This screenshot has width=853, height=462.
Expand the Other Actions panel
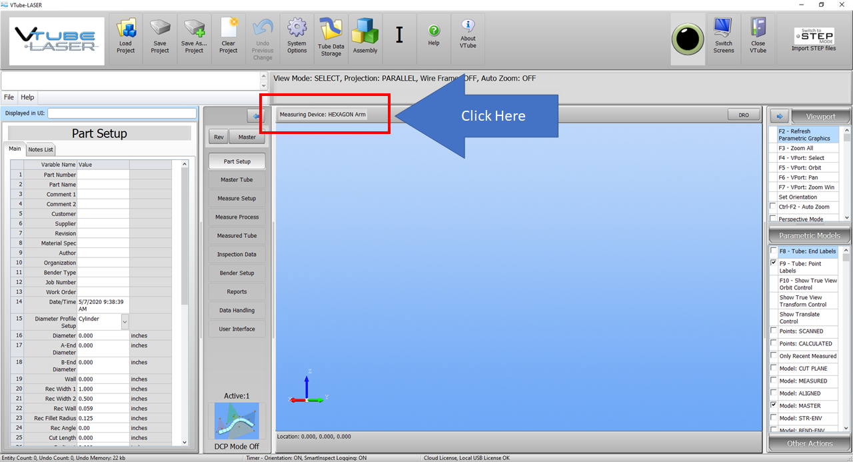pos(809,443)
